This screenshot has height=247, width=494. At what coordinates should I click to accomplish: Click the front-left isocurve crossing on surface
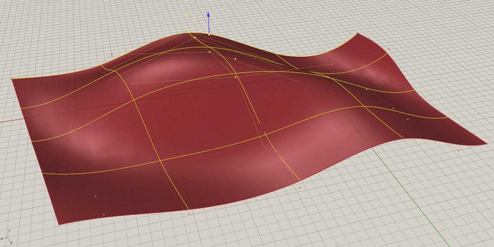(x=159, y=161)
